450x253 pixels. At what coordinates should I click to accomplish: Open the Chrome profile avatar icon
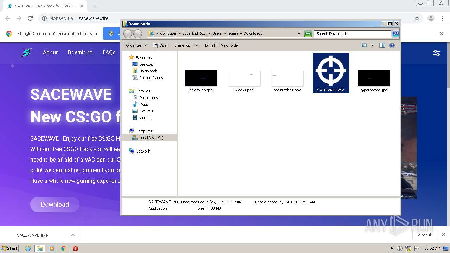click(x=431, y=18)
